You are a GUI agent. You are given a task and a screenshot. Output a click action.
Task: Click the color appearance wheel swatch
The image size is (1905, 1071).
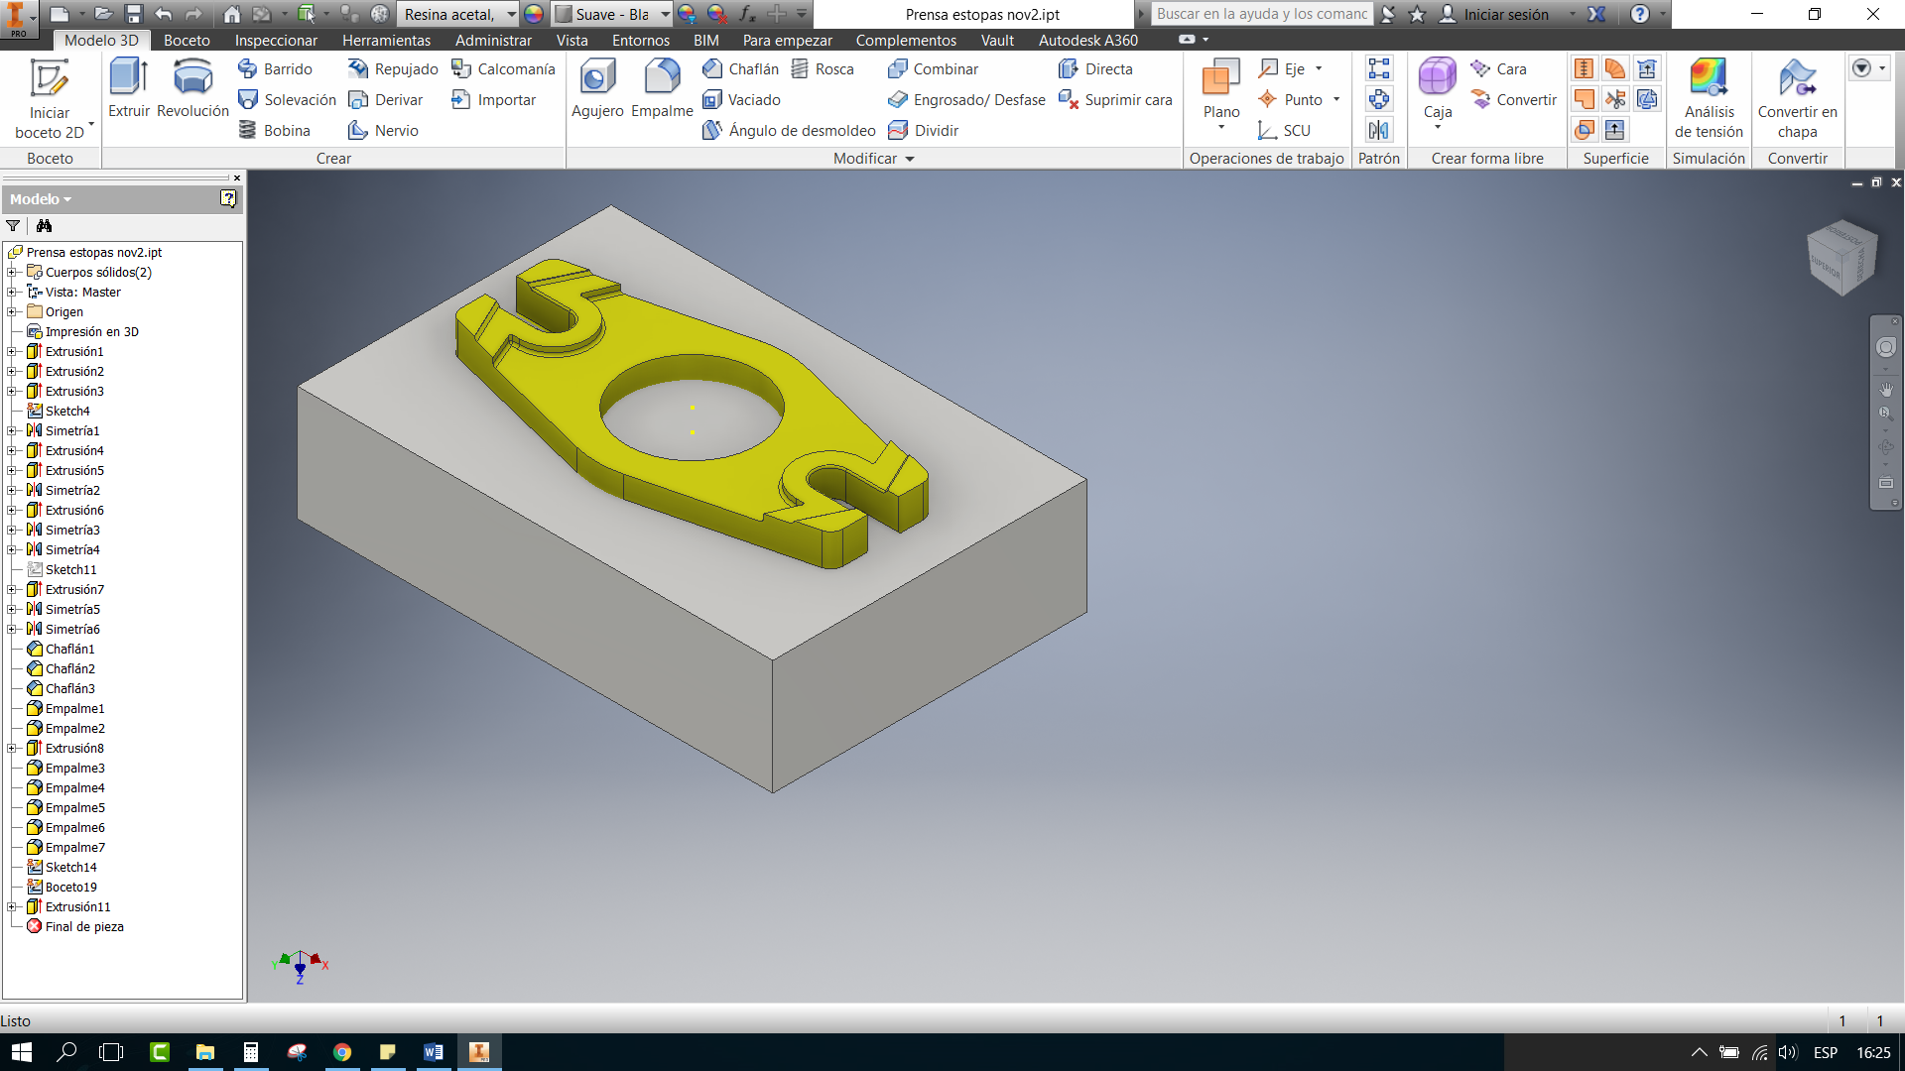point(534,15)
